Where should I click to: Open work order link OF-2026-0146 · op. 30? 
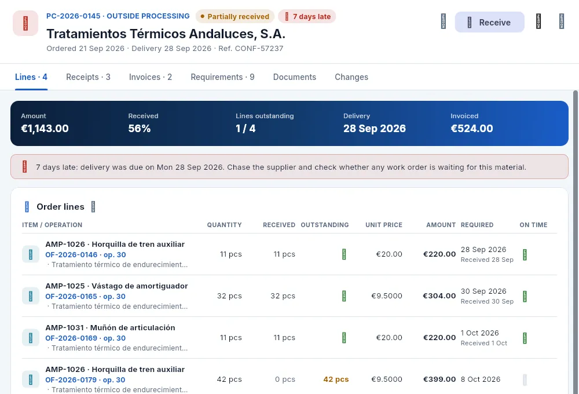click(x=86, y=255)
